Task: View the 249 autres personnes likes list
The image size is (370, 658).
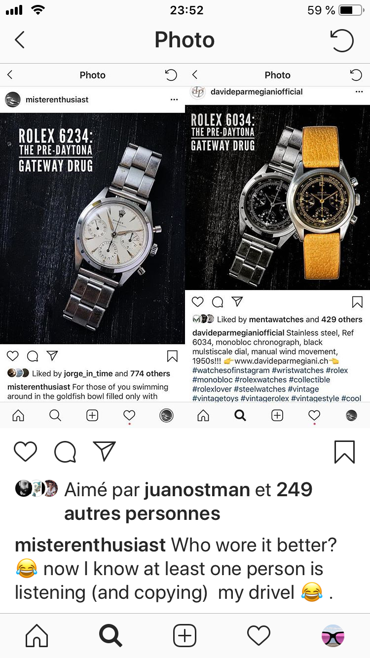Action: coord(188,502)
